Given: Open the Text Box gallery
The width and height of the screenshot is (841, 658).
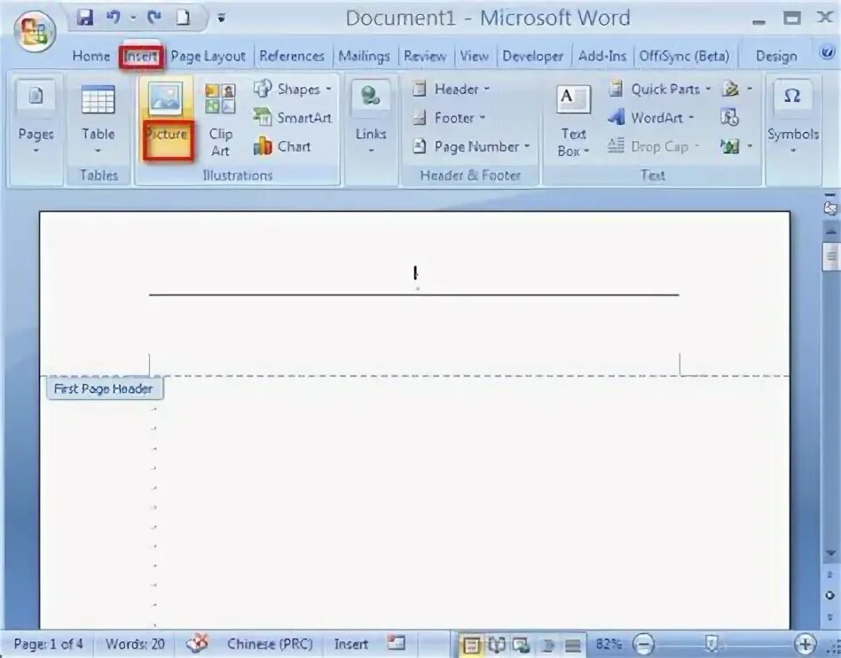Looking at the screenshot, I should point(573,121).
